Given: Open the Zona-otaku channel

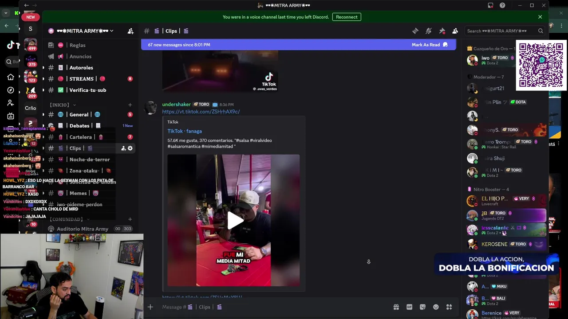Looking at the screenshot, I should (91, 171).
